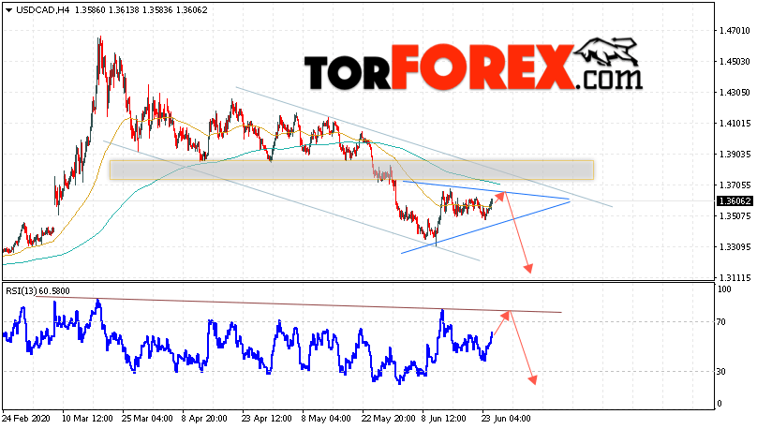Click the TORFOREX.com watermark text
757x429 pixels.
click(473, 67)
